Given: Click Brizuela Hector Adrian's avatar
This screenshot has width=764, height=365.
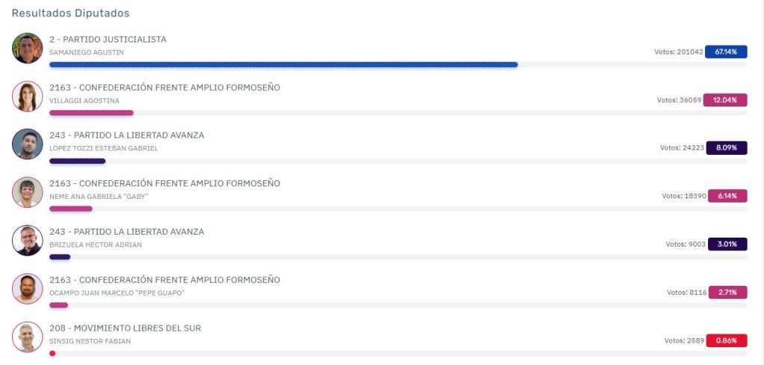Looking at the screenshot, I should 28,241.
